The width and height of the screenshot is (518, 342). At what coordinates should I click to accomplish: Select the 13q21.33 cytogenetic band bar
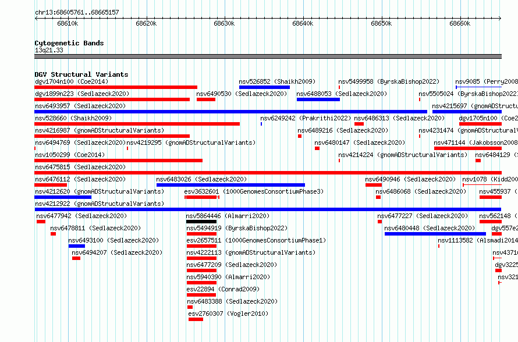pos(268,56)
